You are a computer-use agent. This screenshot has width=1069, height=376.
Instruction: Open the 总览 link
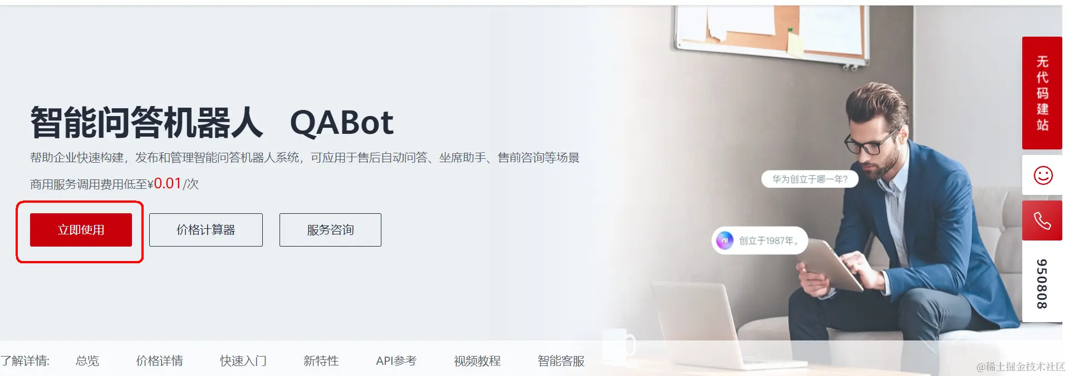coord(87,361)
